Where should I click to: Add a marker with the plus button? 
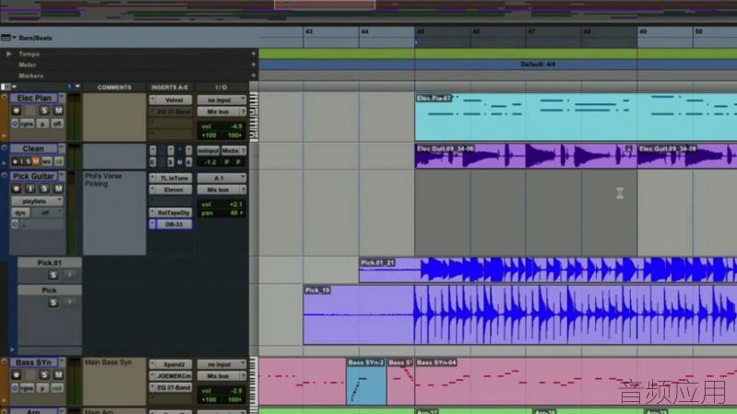click(254, 76)
